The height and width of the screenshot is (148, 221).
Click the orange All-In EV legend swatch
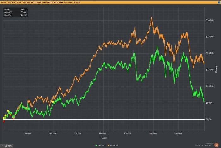coord(108,145)
